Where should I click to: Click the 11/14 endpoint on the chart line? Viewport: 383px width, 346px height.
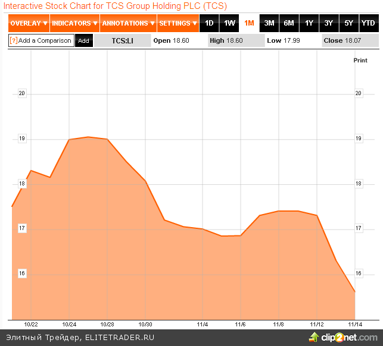(x=355, y=292)
